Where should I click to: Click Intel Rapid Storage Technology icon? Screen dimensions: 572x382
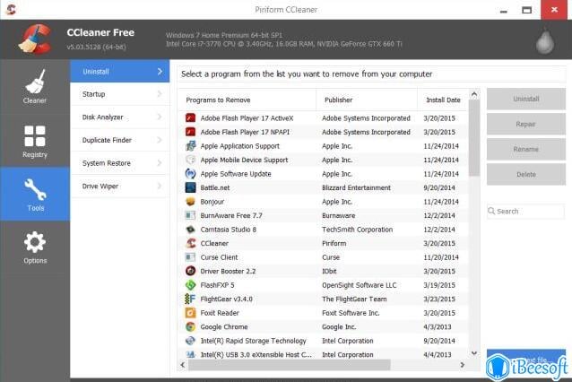[x=190, y=341]
